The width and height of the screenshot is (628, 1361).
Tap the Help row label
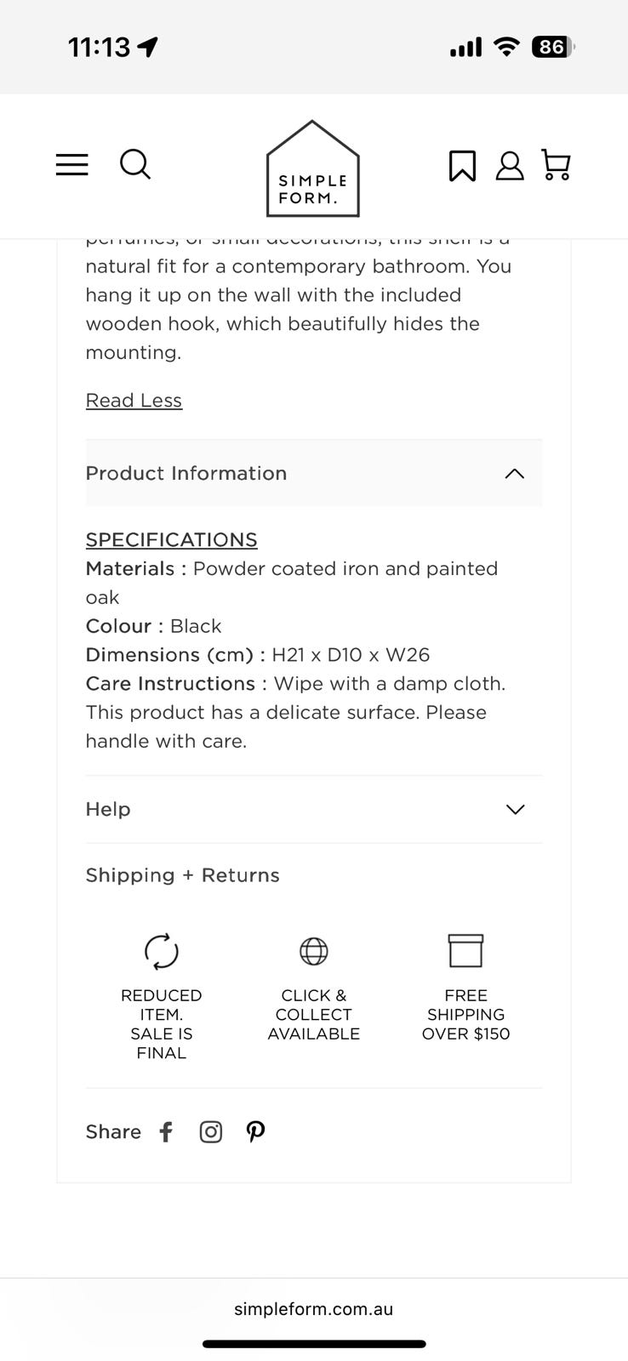(x=108, y=809)
